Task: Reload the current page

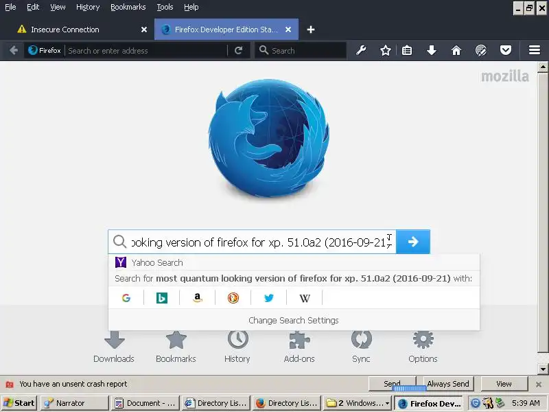Action: (x=238, y=50)
